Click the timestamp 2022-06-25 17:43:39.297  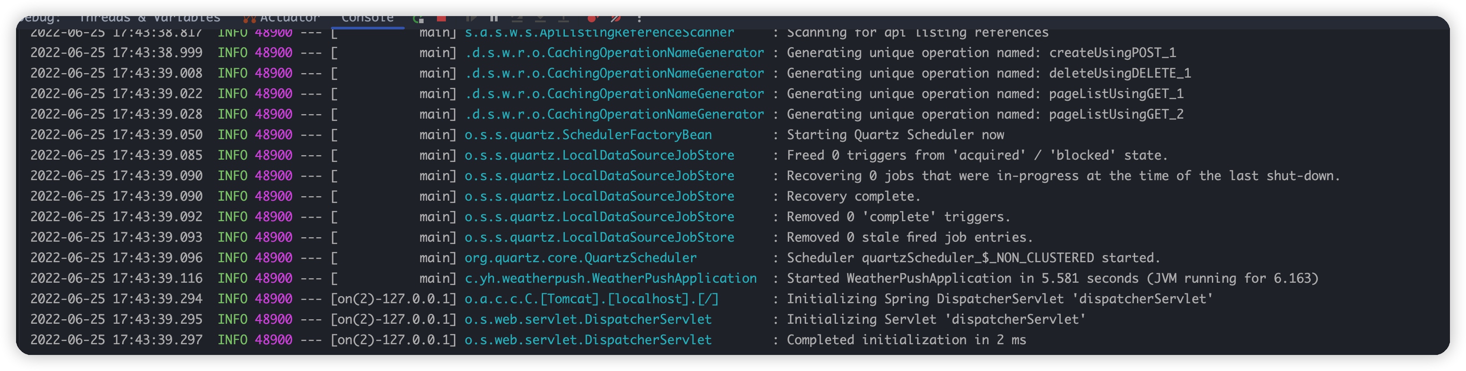click(116, 340)
